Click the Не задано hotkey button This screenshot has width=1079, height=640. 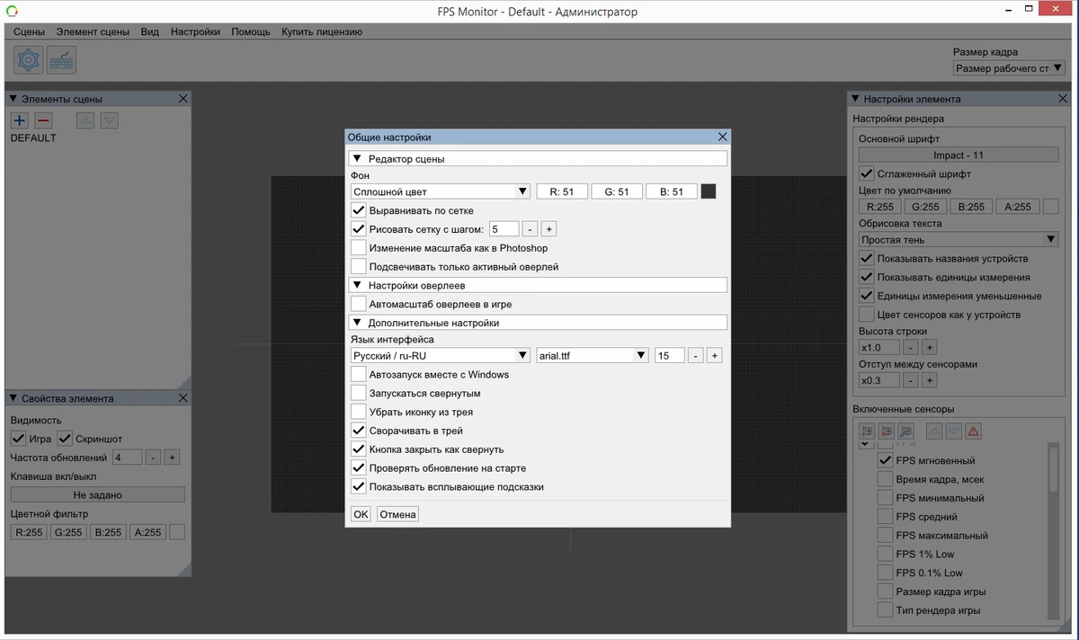click(x=97, y=494)
